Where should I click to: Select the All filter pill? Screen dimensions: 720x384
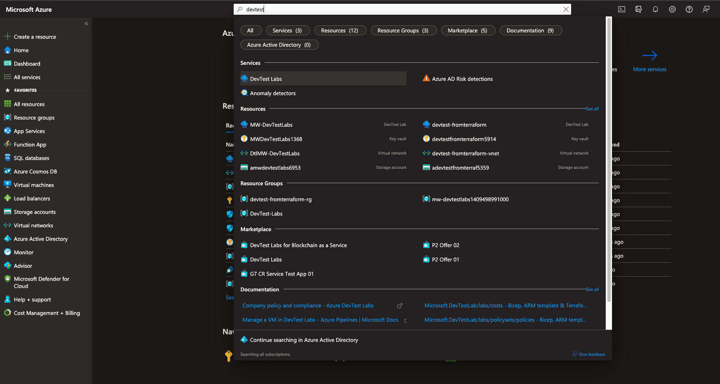coord(251,30)
